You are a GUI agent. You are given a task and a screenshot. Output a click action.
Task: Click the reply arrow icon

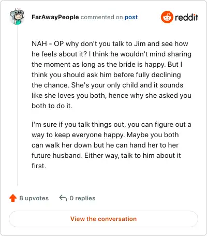pos(63,198)
